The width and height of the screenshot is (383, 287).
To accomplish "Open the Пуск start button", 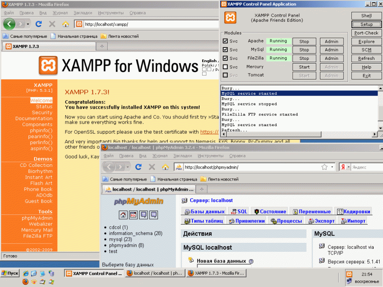I will click(10, 273).
